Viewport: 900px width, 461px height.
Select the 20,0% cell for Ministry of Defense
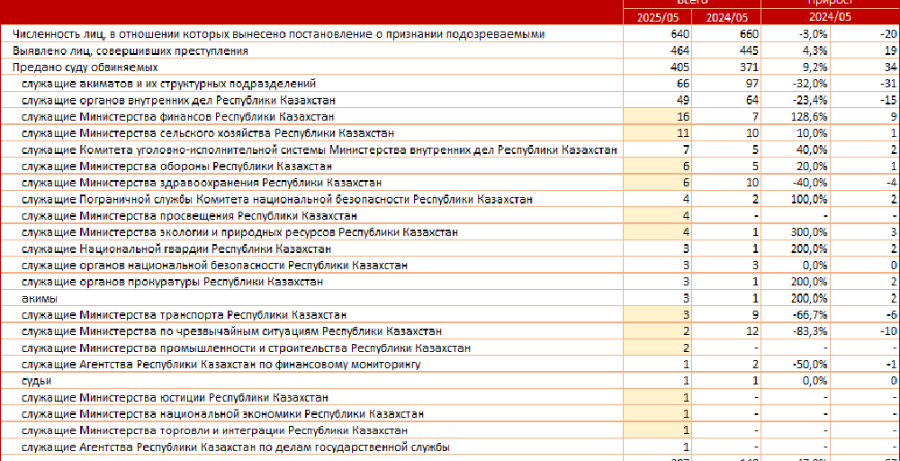coord(814,167)
